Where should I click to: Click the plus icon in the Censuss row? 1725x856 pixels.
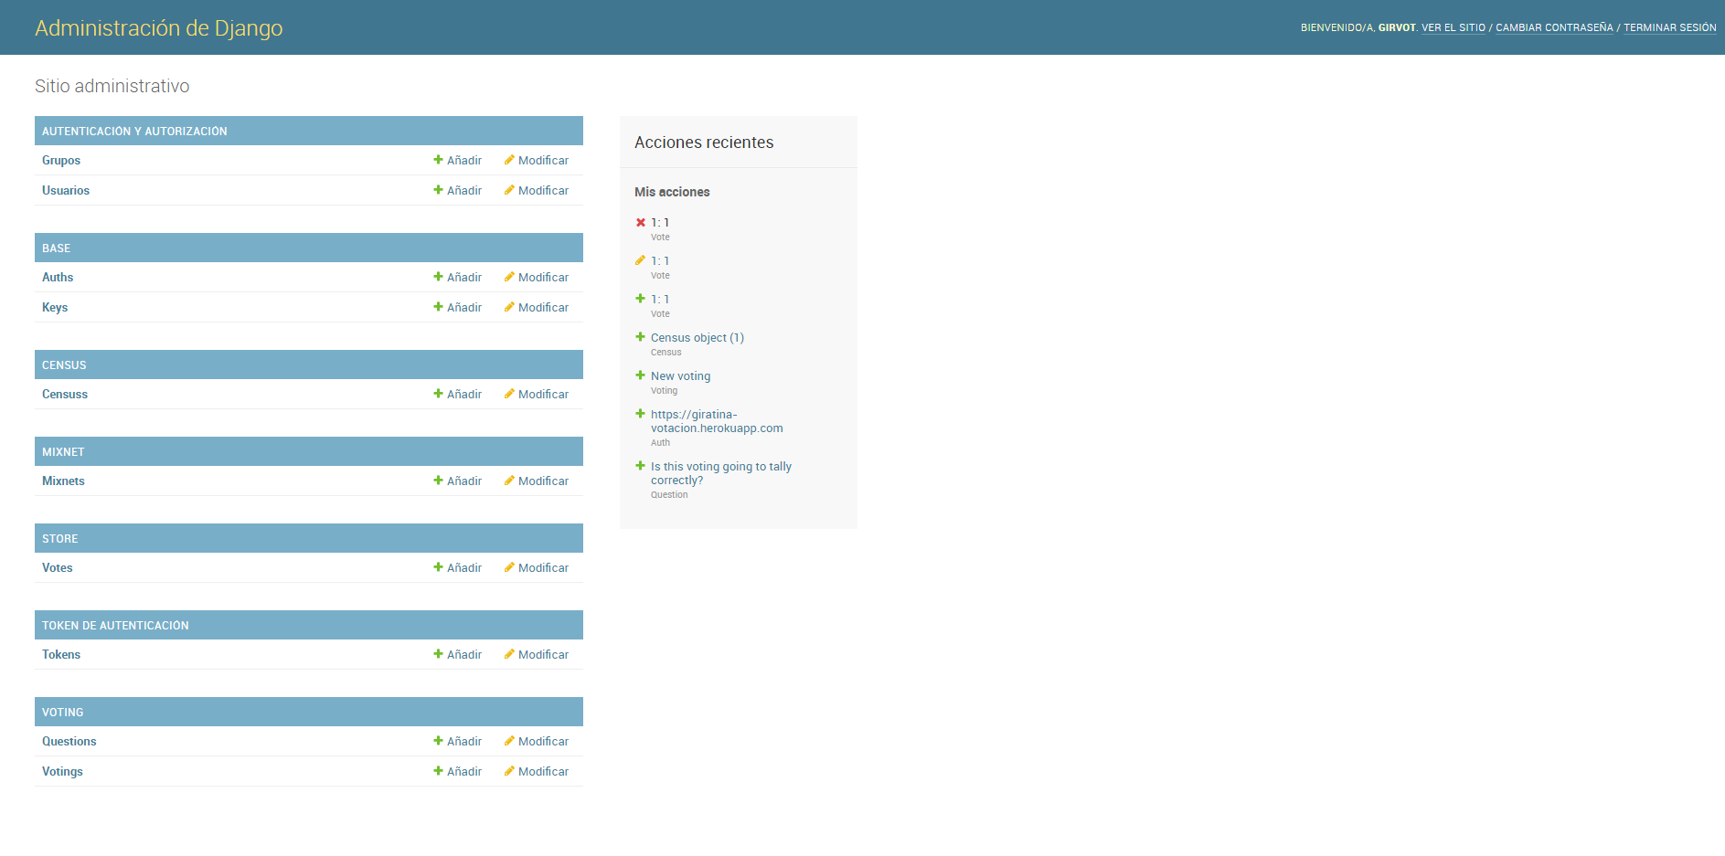[x=438, y=394]
